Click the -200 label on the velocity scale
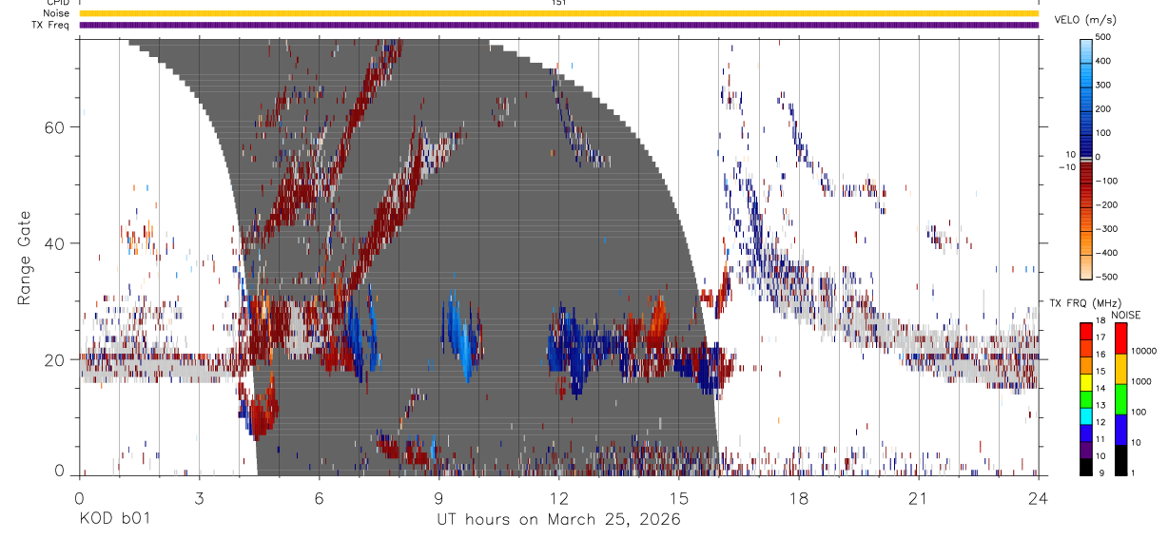1168x539 pixels. pos(1106,204)
